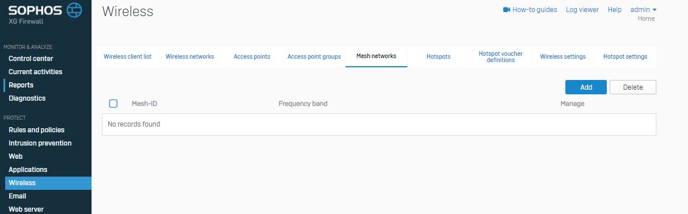Switch to the Wireless settings tab
This screenshot has width=688, height=214.
pyautogui.click(x=562, y=56)
